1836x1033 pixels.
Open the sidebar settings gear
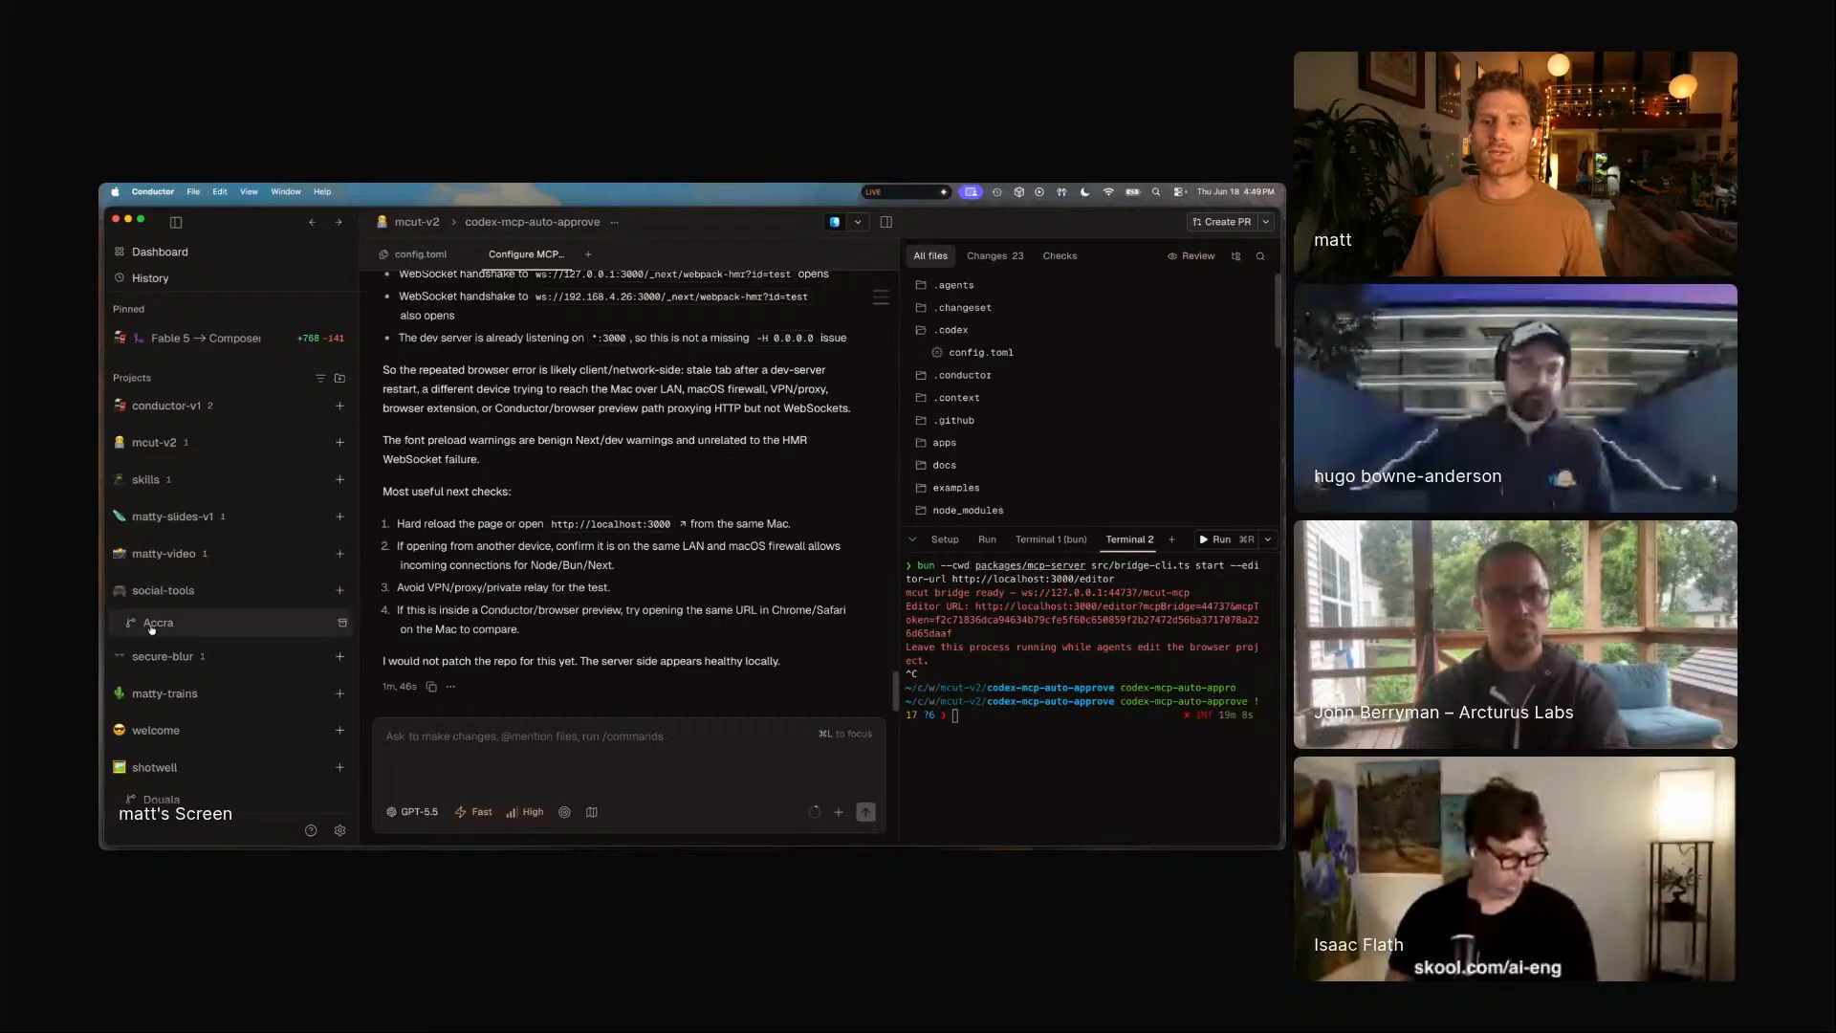point(339,831)
